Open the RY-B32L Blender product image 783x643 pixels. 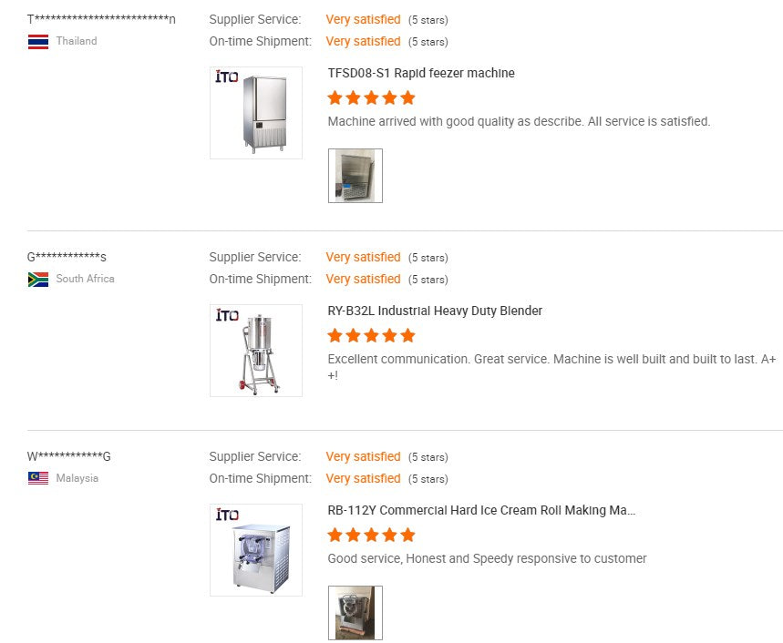256,351
